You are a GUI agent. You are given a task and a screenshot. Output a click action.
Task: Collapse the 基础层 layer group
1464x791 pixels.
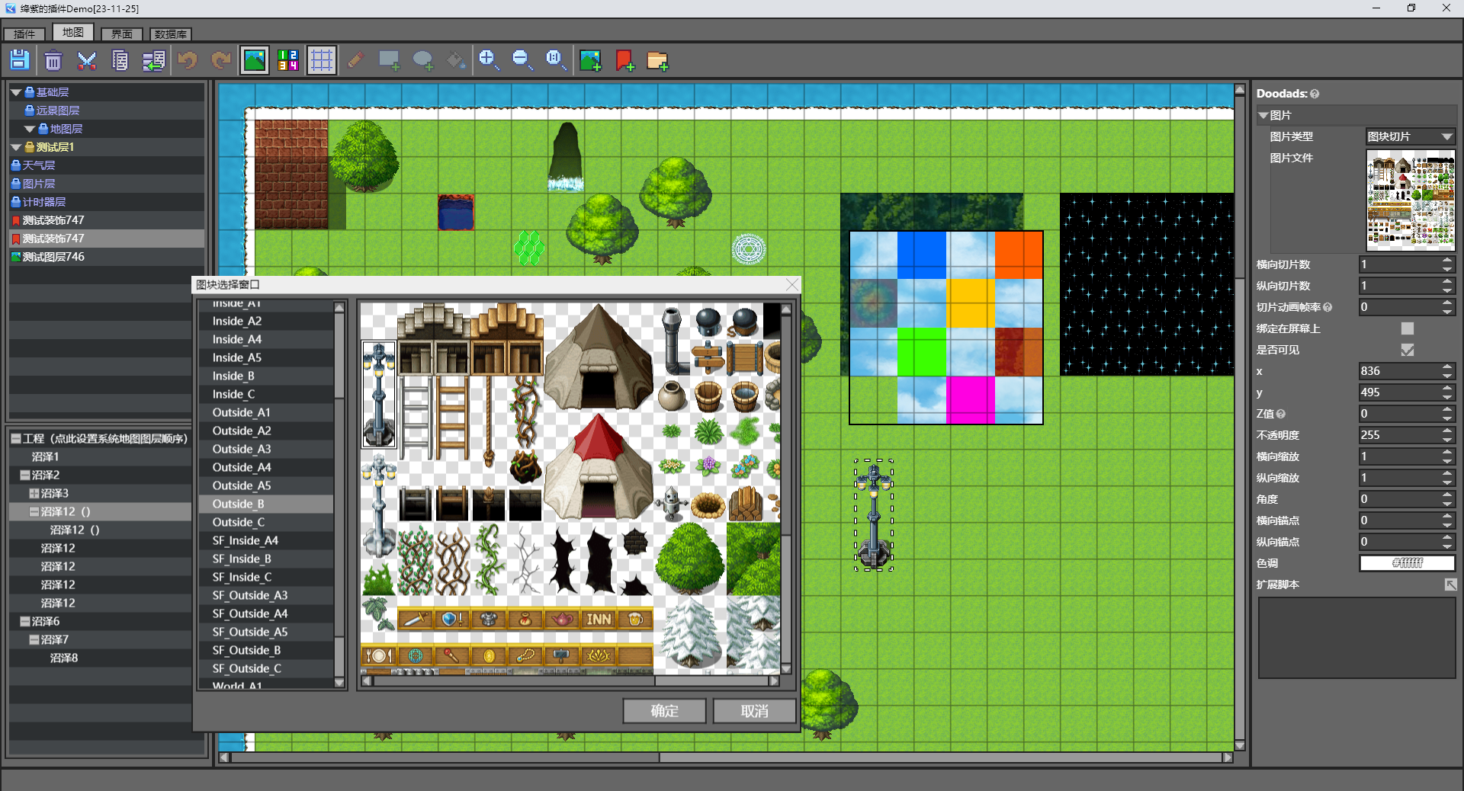[16, 92]
